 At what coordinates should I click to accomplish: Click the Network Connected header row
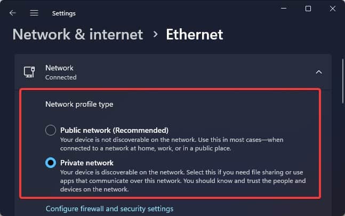click(x=173, y=72)
